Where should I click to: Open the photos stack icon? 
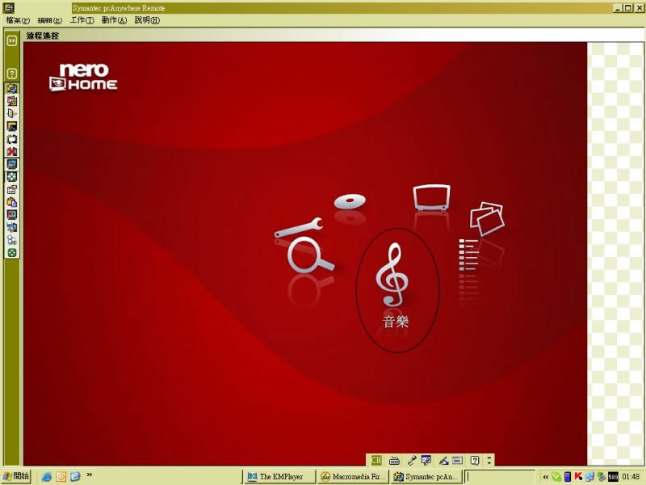pyautogui.click(x=486, y=217)
